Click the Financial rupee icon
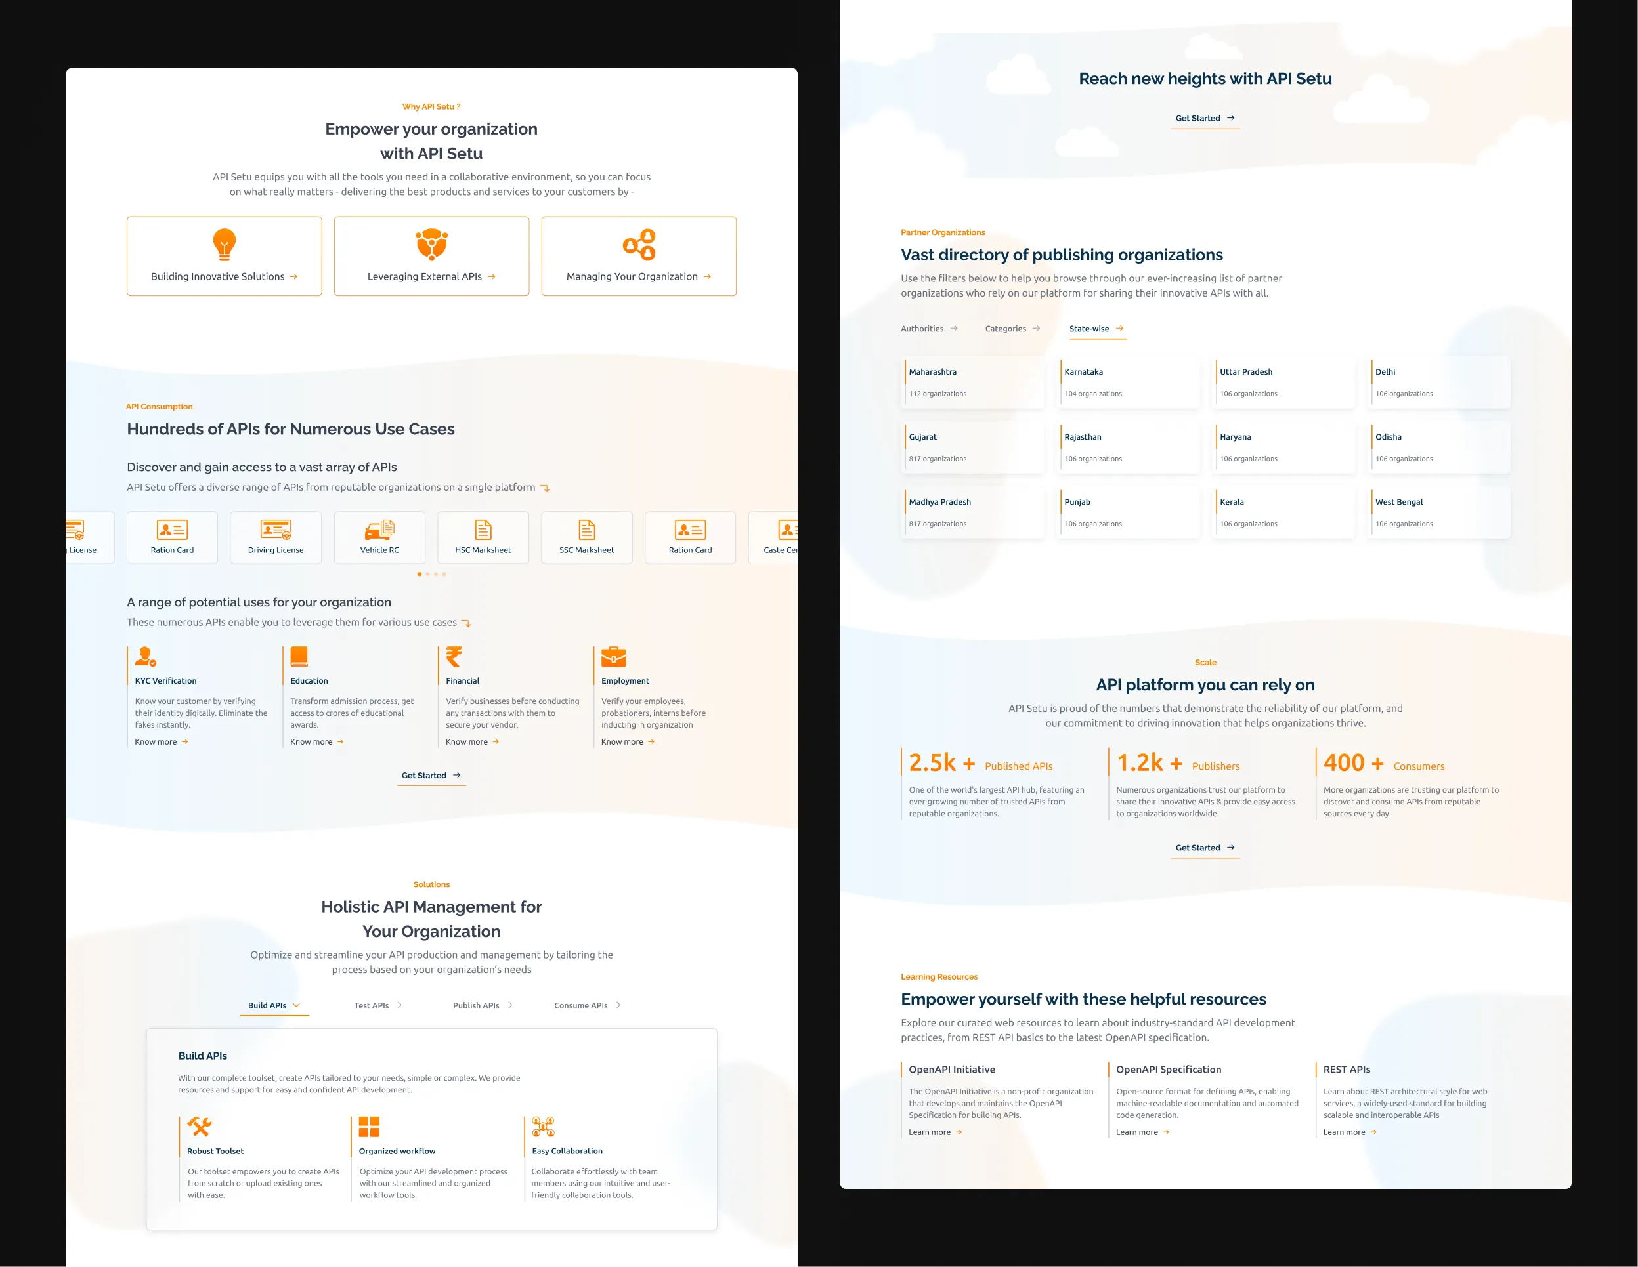Image resolution: width=1638 pixels, height=1267 pixels. coord(454,657)
